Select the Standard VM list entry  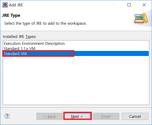tap(76, 53)
